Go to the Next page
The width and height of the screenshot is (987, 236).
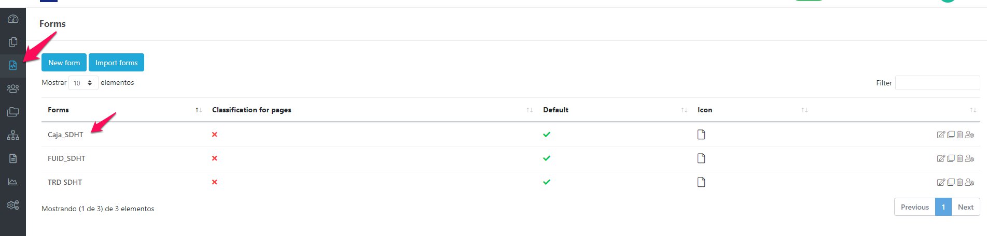point(965,207)
